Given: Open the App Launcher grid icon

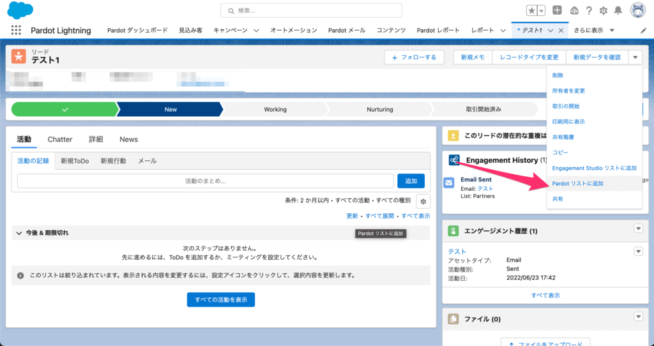Looking at the screenshot, I should click(x=16, y=30).
